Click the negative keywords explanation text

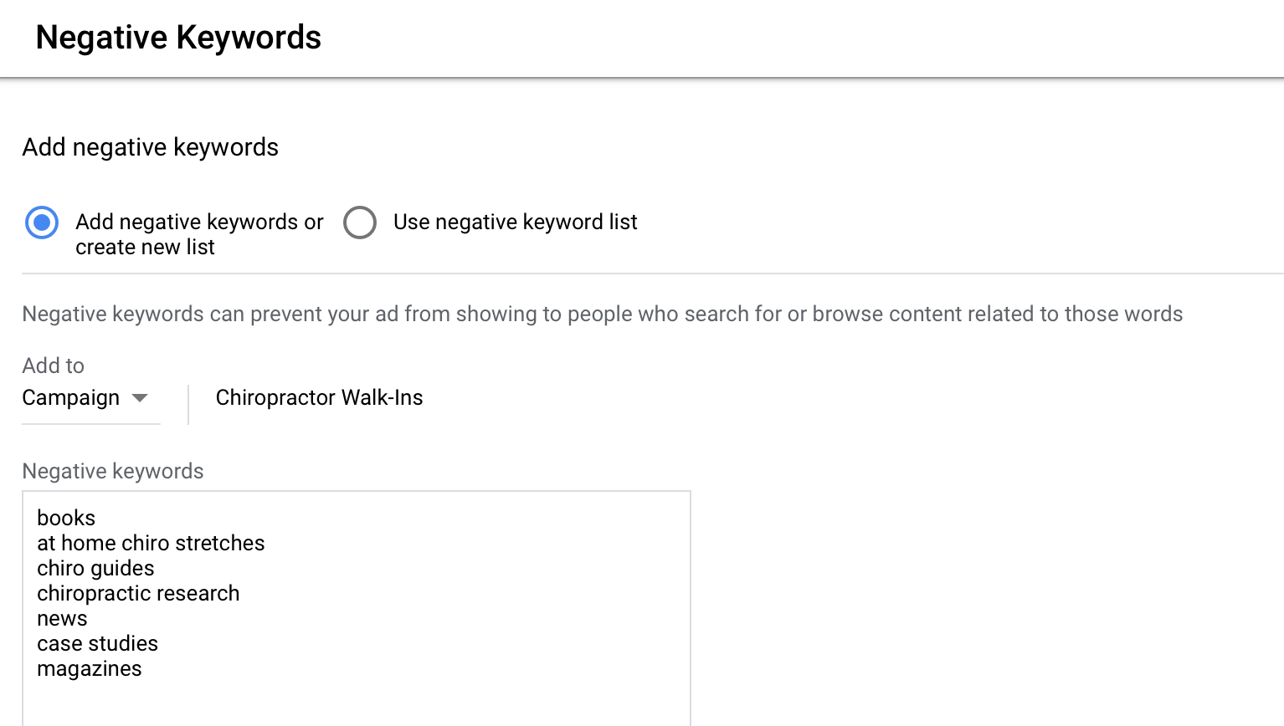[602, 314]
